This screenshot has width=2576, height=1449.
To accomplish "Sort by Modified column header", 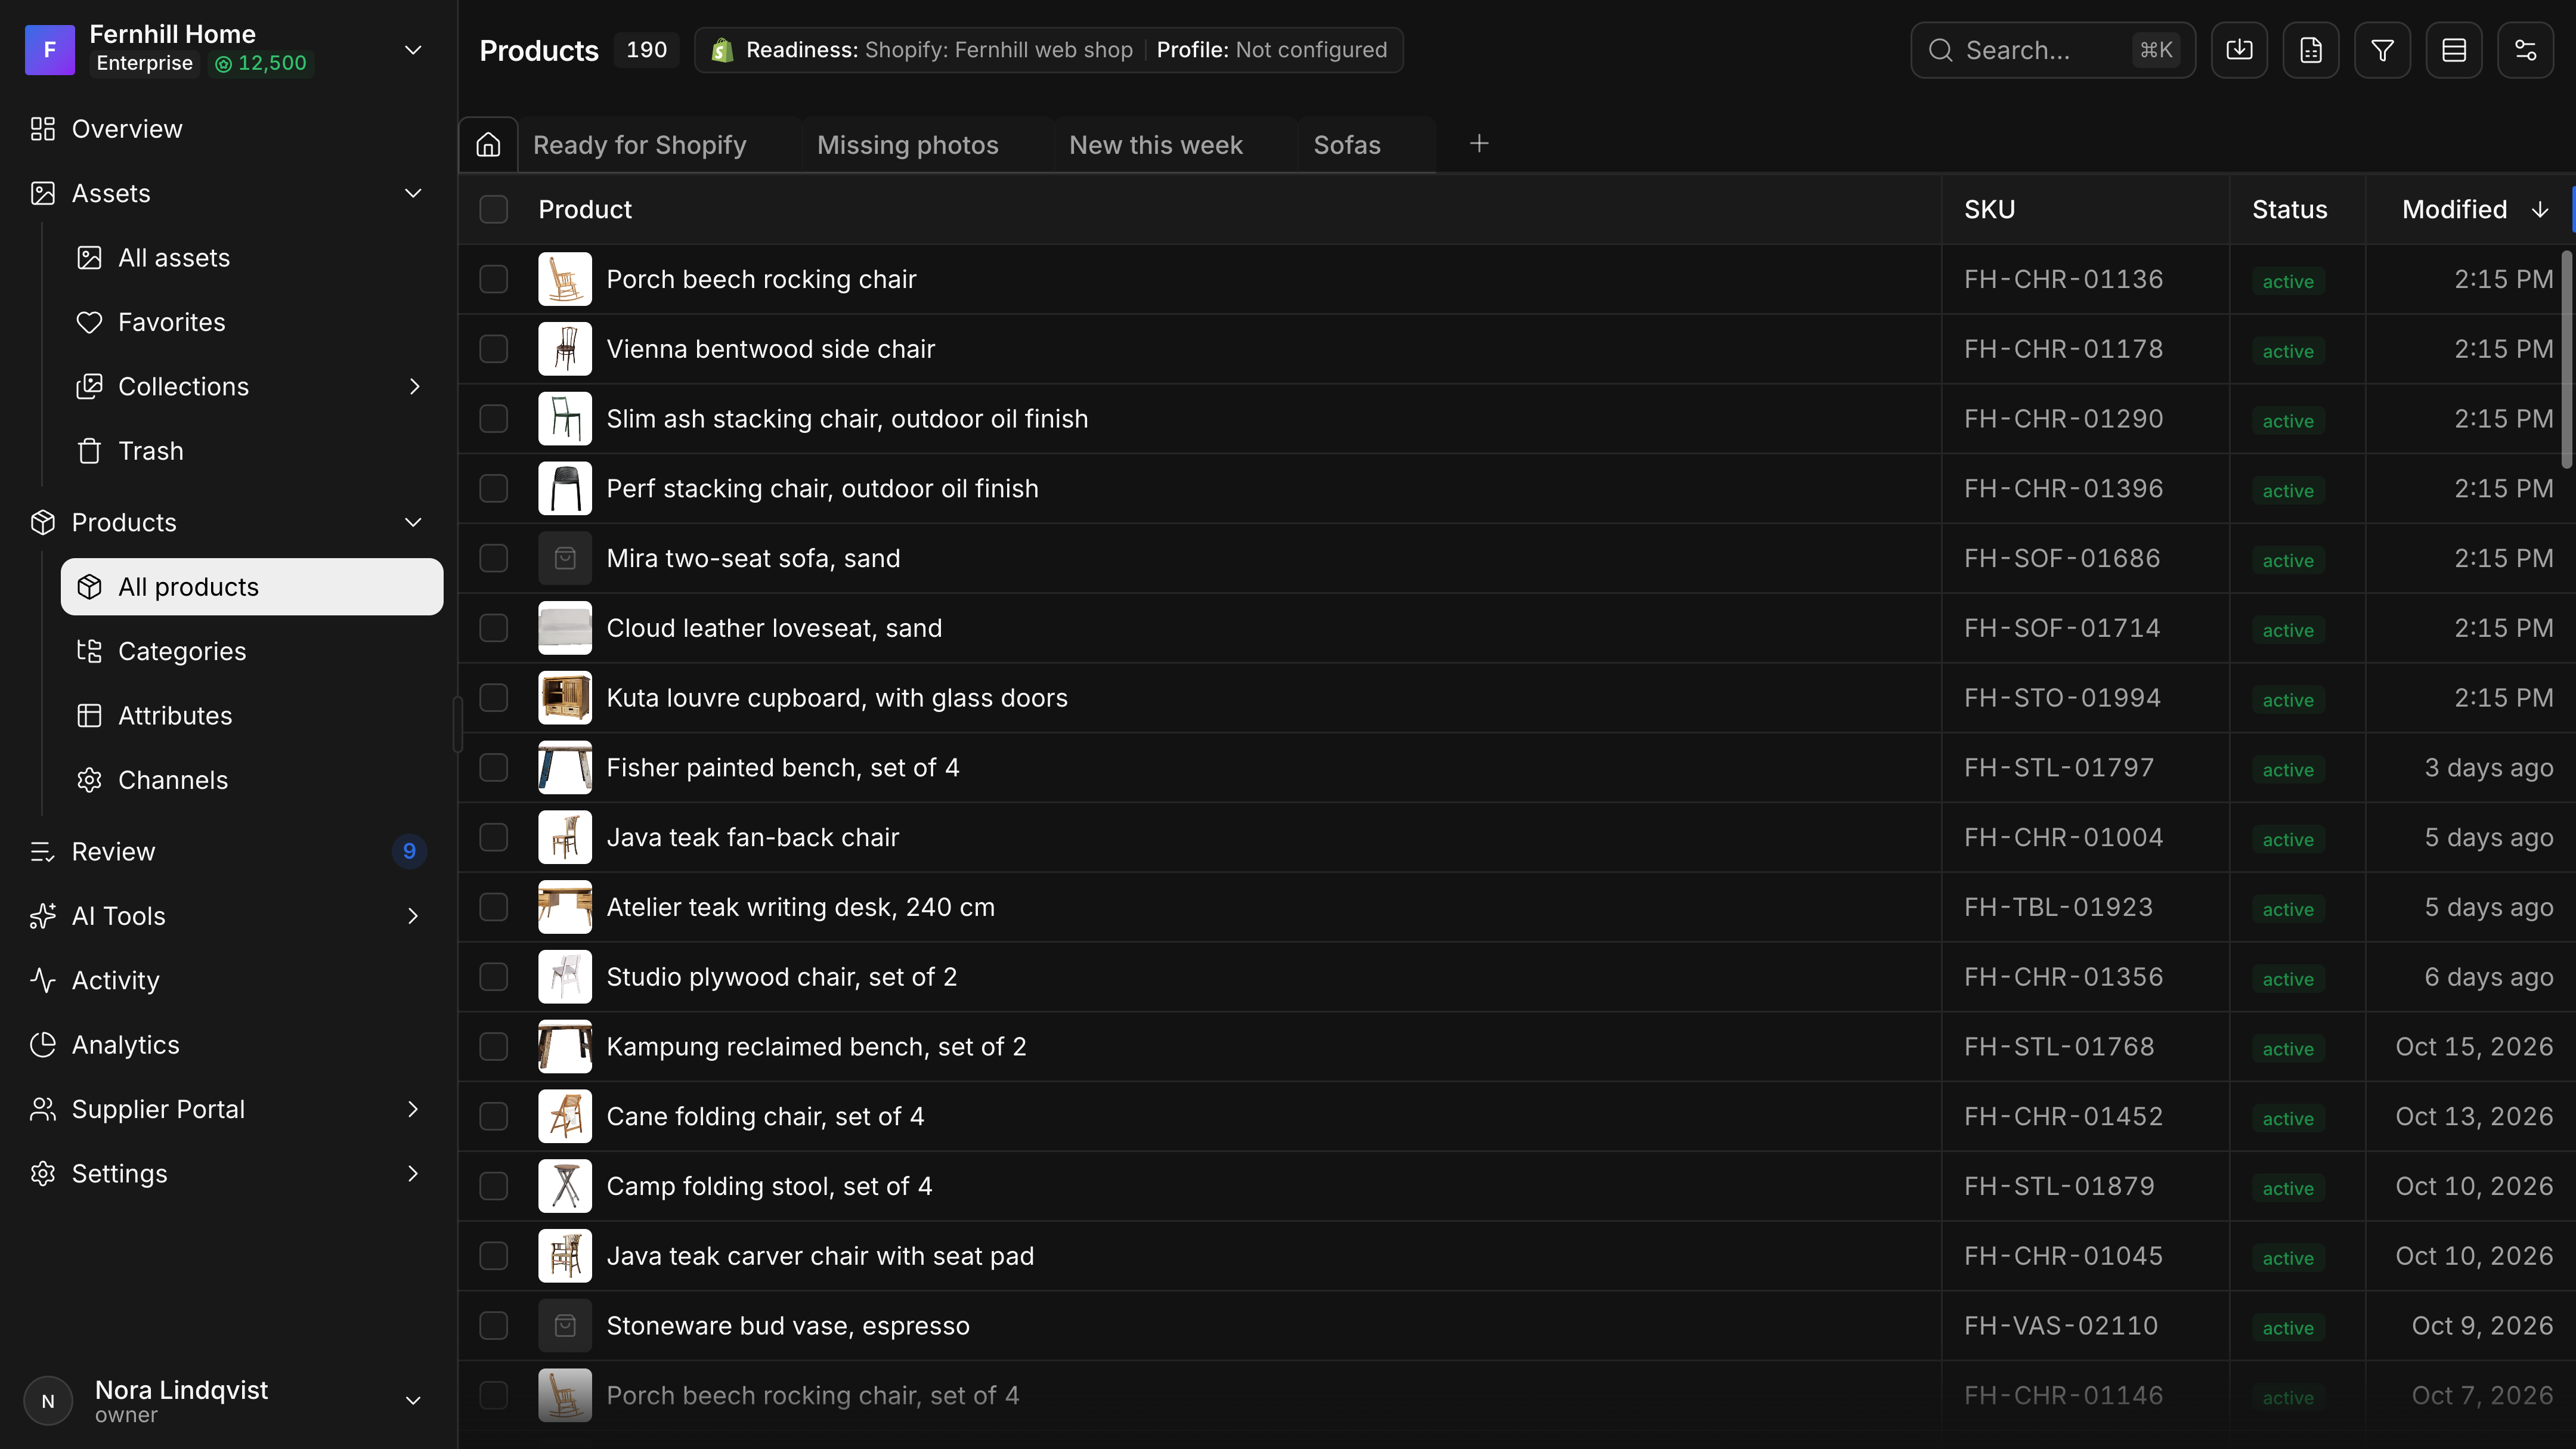I will [x=2469, y=209].
